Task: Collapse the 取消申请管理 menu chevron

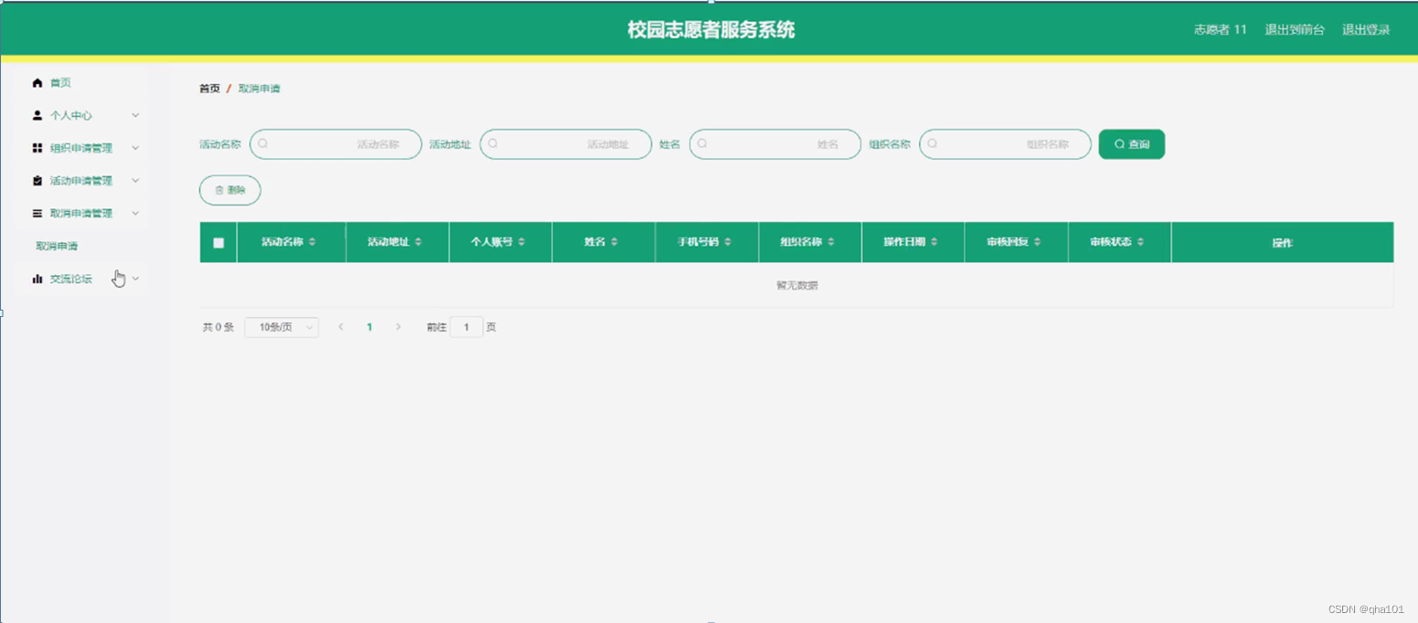Action: (135, 214)
